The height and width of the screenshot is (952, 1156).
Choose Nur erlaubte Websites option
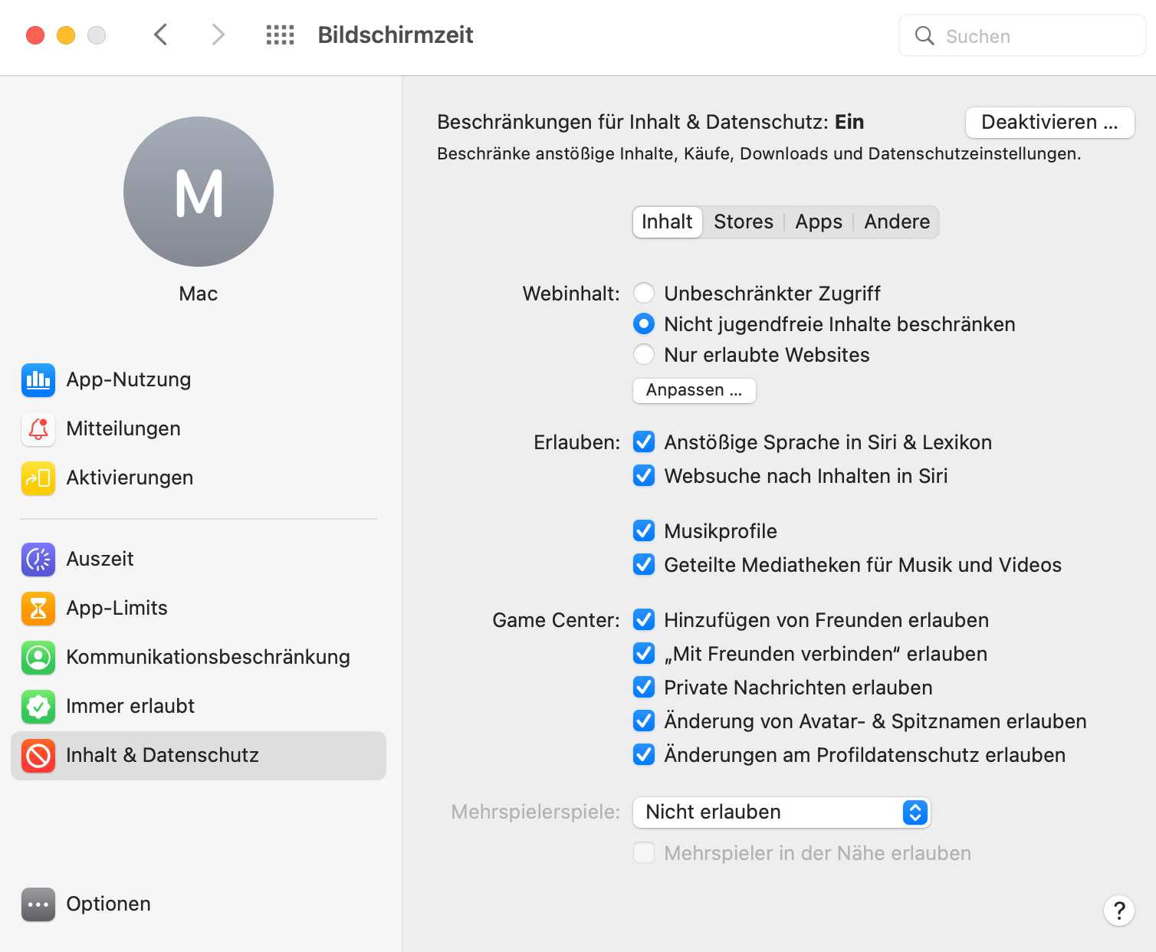click(x=644, y=354)
